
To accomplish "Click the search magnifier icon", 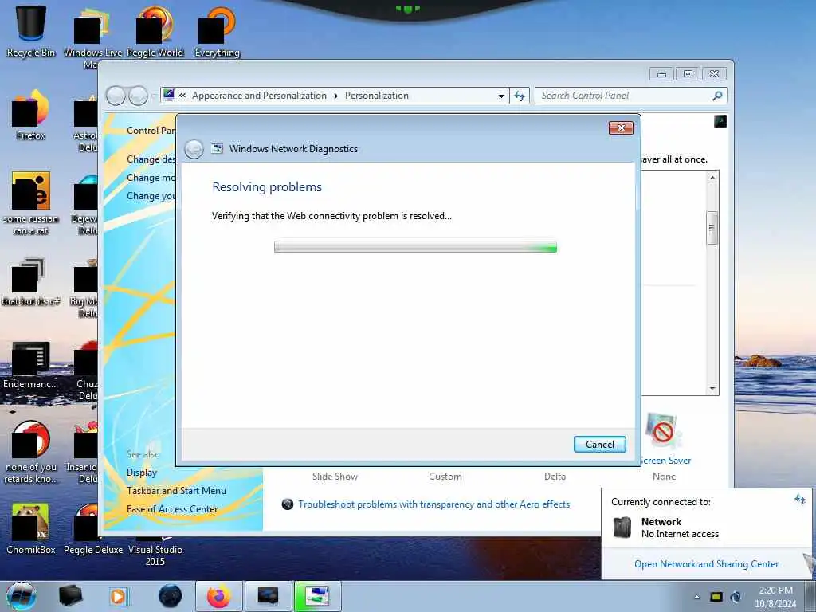I will pyautogui.click(x=717, y=96).
